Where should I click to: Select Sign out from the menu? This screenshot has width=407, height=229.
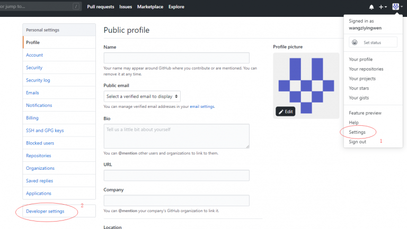357,142
